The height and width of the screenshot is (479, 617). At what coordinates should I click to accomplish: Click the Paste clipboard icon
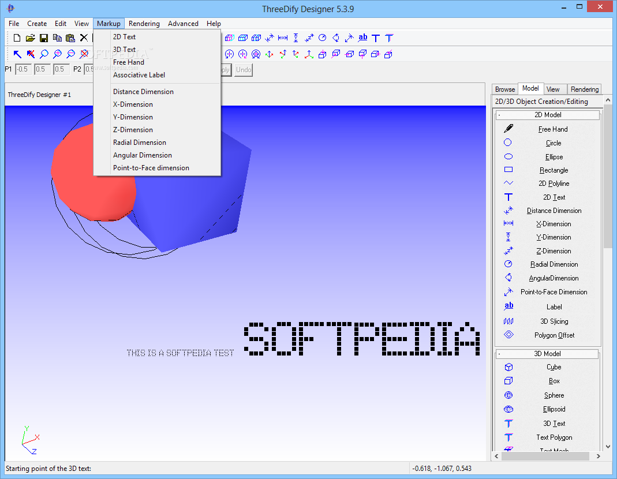[70, 38]
